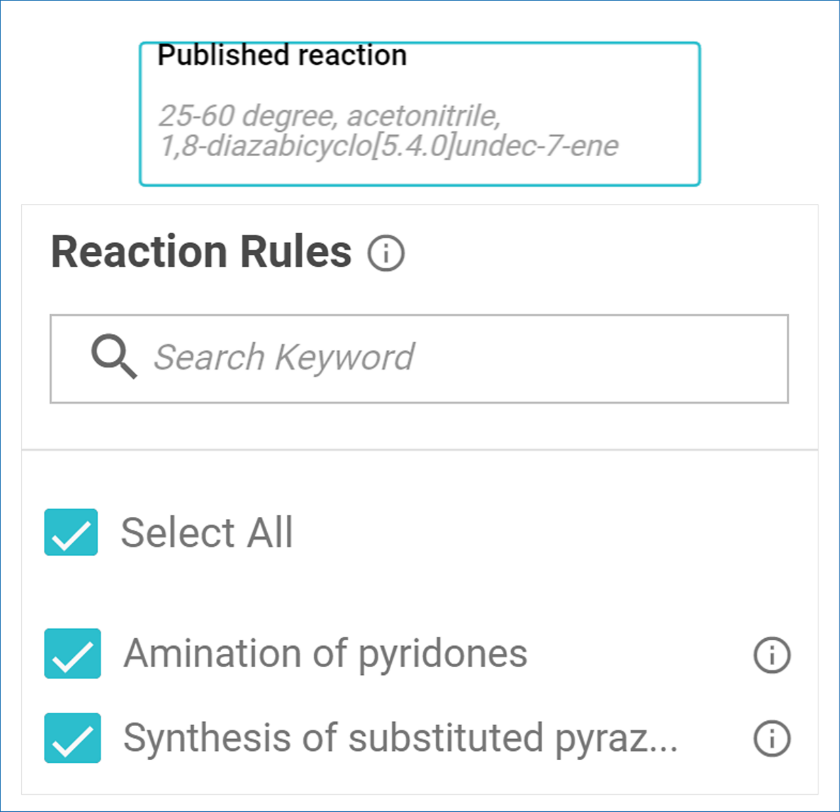Click the Reaction Rules heading
This screenshot has width=840, height=812.
[201, 252]
